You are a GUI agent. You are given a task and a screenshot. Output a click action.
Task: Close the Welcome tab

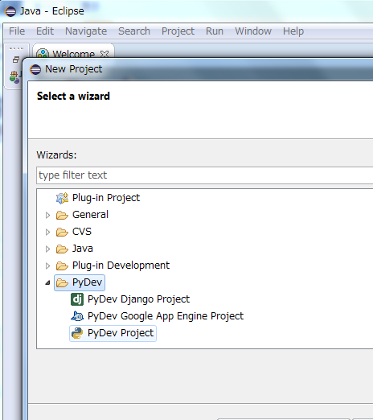click(105, 54)
